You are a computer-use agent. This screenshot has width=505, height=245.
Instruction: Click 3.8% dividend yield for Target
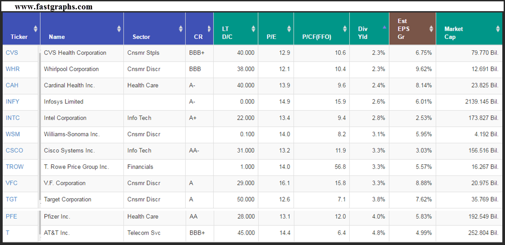tap(379, 199)
